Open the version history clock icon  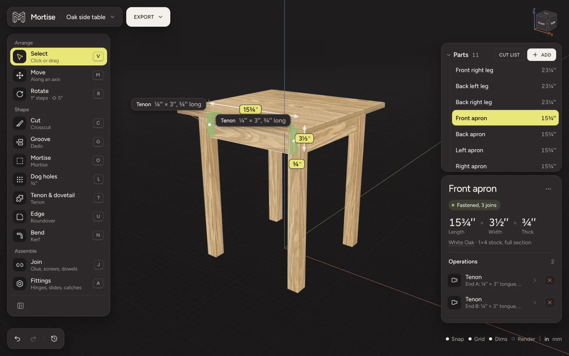[x=54, y=339]
